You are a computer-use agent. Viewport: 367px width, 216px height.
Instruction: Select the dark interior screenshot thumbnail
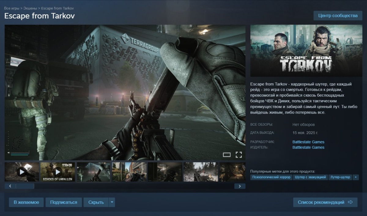pyautogui.click(x=165, y=172)
